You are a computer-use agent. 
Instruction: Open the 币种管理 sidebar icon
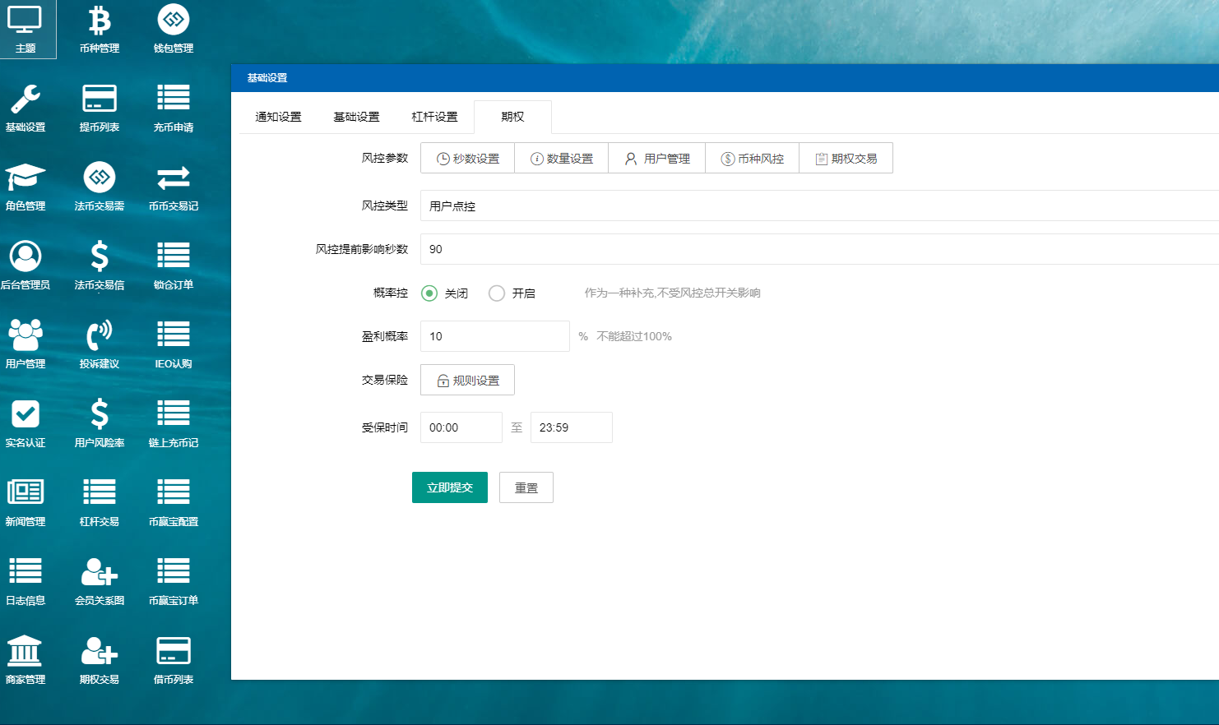pos(99,25)
